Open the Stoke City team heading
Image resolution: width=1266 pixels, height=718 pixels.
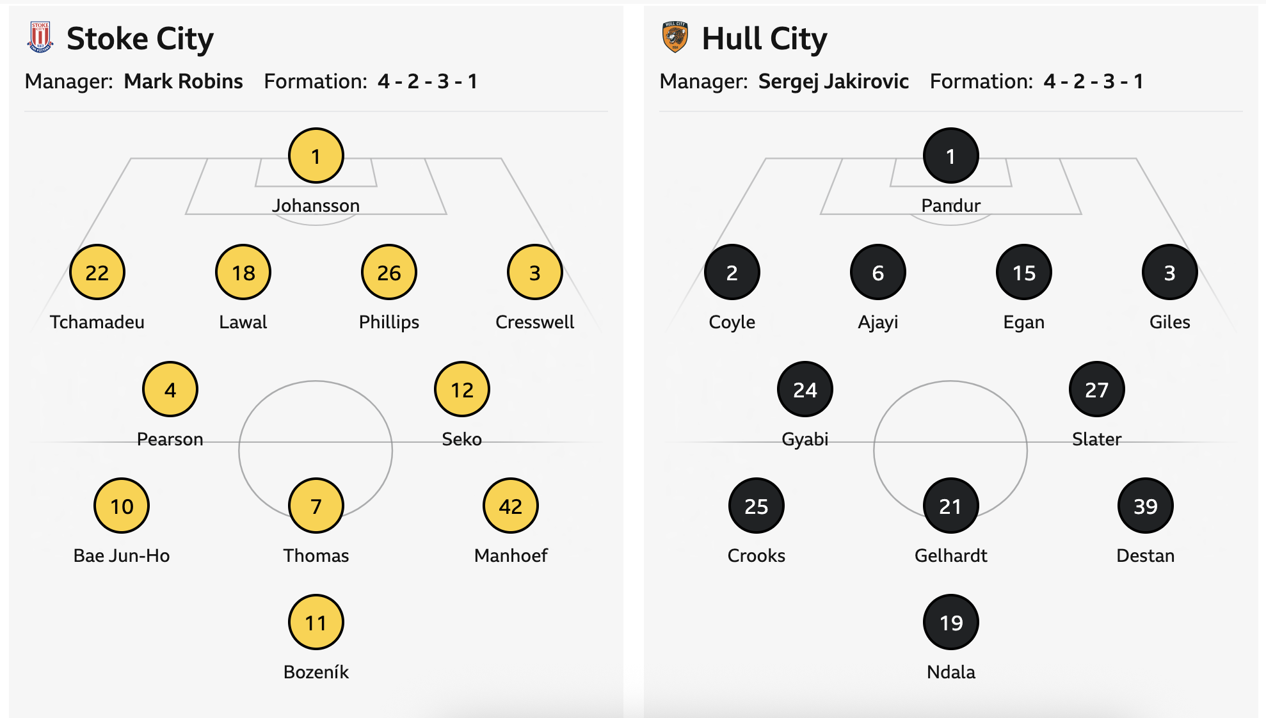(x=140, y=39)
